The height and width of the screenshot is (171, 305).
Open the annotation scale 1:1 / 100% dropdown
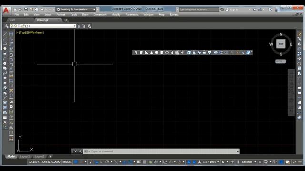pyautogui.click(x=211, y=162)
